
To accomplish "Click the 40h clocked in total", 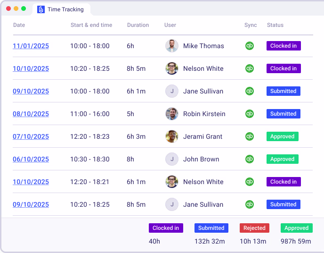I will (154, 241).
